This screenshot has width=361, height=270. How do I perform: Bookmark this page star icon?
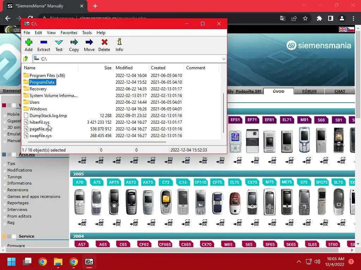point(305,18)
